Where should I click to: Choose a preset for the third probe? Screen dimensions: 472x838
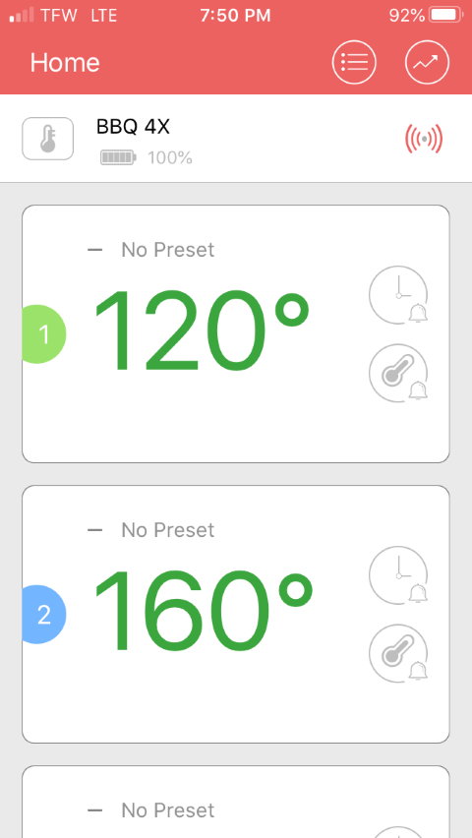pos(151,810)
